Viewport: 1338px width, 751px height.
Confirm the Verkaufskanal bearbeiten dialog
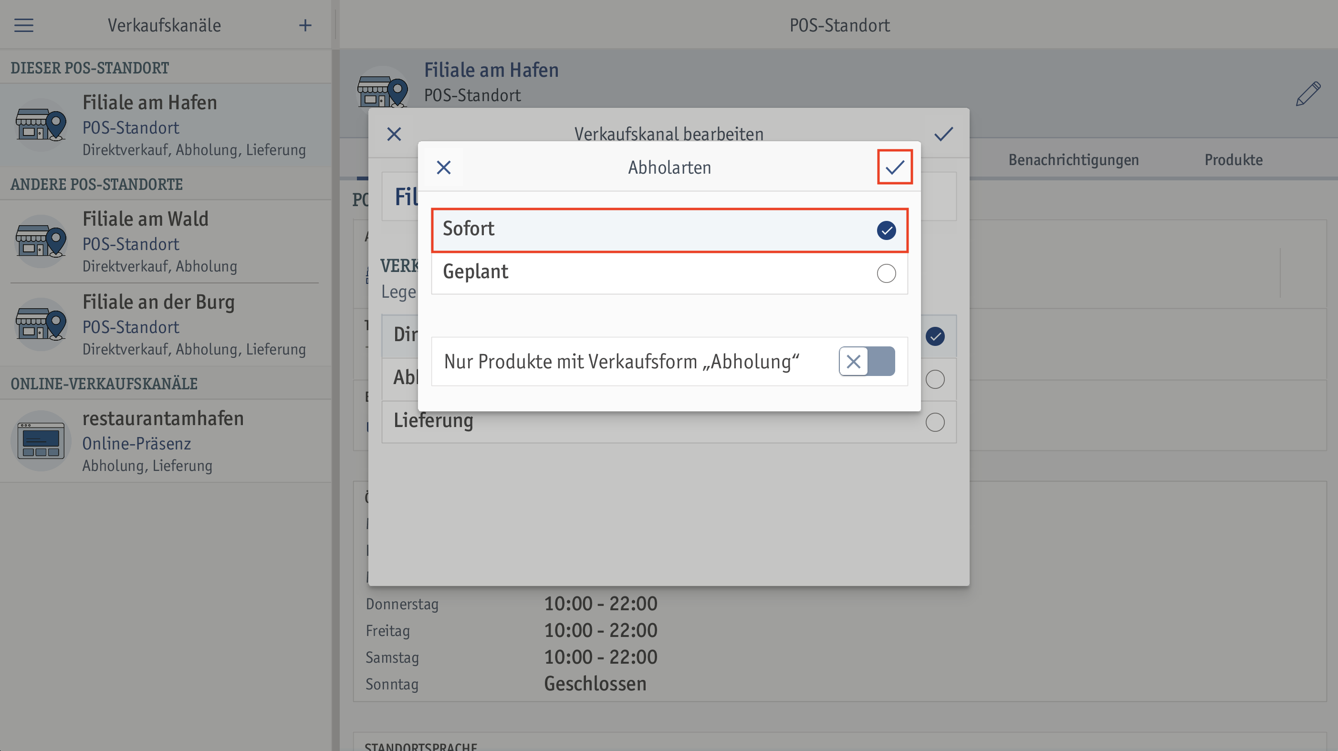[x=943, y=134]
